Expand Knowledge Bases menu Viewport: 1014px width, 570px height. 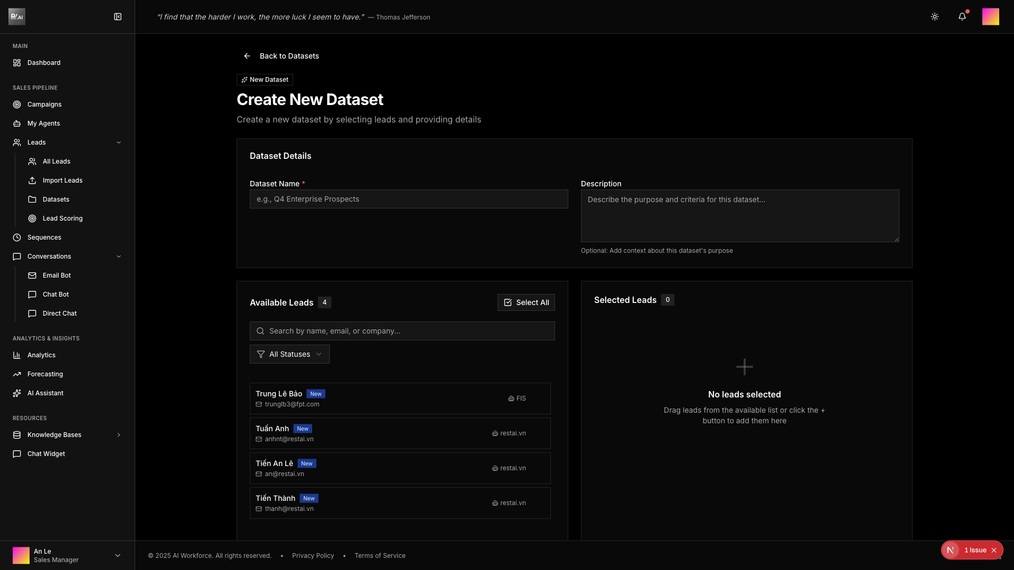119,435
